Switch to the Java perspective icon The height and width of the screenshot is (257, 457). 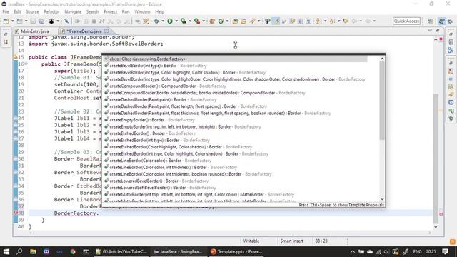442,21
